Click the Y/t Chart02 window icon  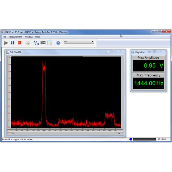pos(8,52)
